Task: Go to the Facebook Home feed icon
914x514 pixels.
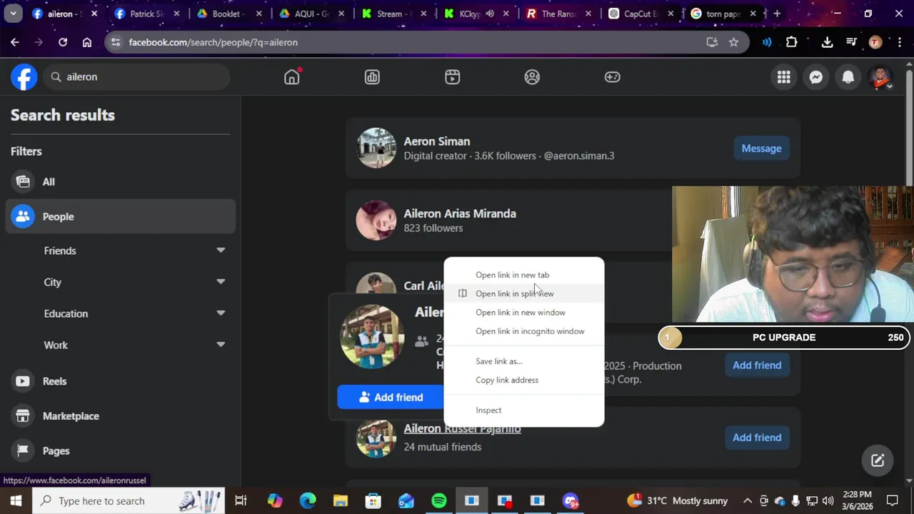Action: click(292, 76)
